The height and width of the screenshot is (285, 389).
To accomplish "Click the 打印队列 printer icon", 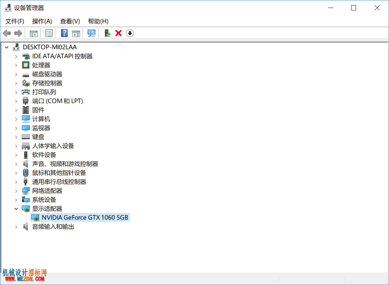I will click(26, 92).
